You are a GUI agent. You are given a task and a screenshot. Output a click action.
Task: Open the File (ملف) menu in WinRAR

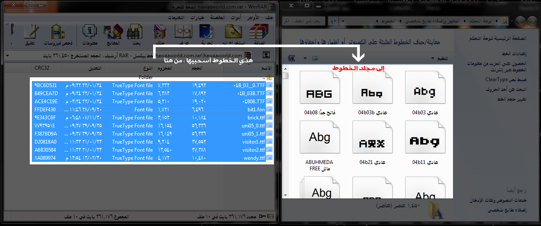(269, 17)
